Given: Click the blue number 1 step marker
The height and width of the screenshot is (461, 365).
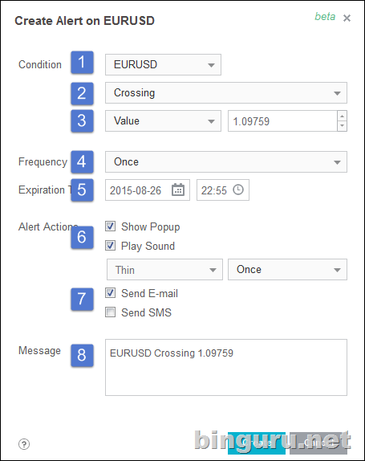Looking at the screenshot, I should coord(82,63).
